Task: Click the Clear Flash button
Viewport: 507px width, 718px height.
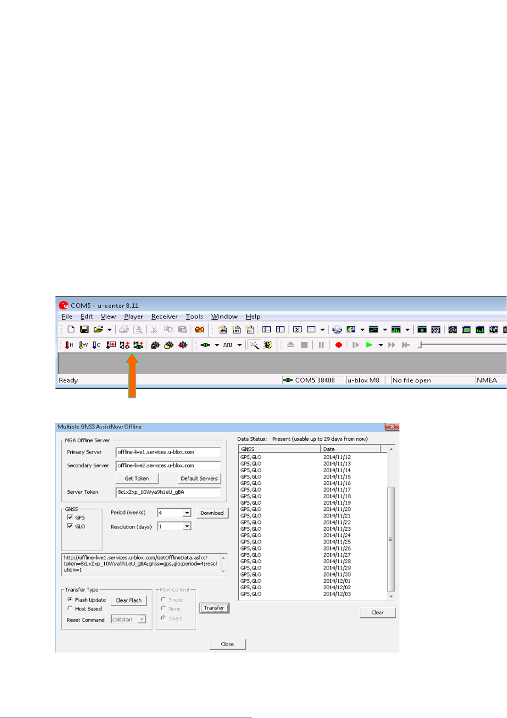Action: coord(129,600)
